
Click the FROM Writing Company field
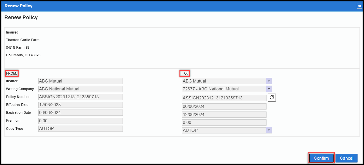(80, 89)
